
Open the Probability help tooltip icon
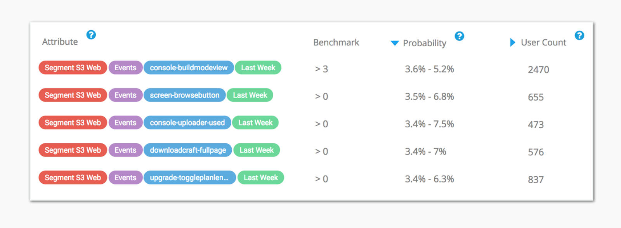[x=459, y=36]
